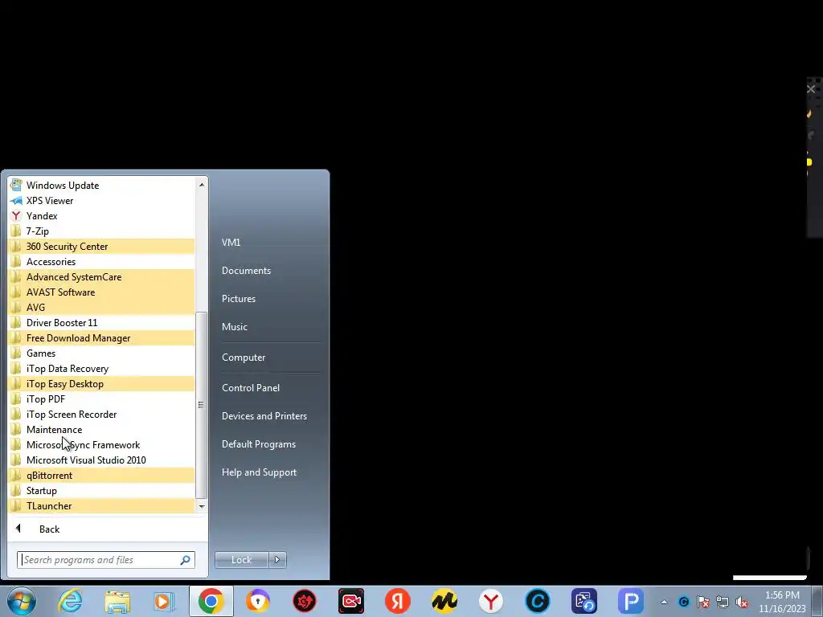823x617 pixels.
Task: Expand the iTop PDF folder
Action: [x=101, y=398]
